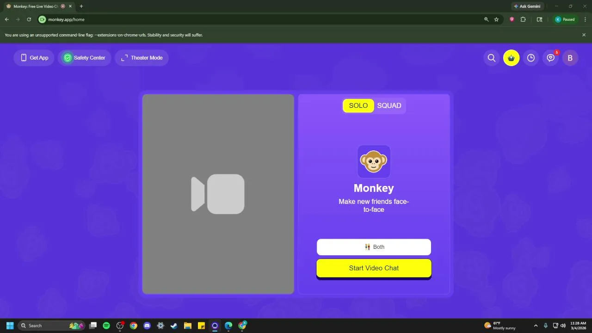Screen dimensions: 592x333
Task: Dismiss the unsupported flag warning bar
Action: click(x=584, y=35)
